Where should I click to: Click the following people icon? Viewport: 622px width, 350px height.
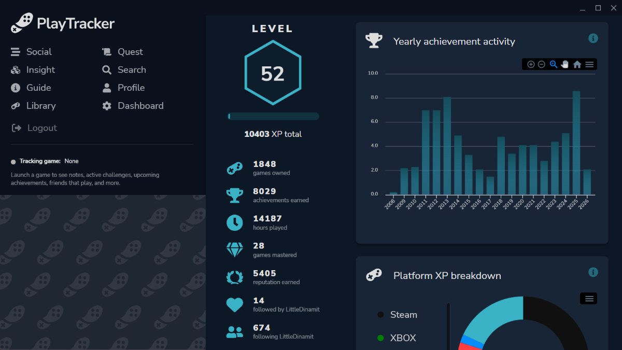(x=235, y=332)
